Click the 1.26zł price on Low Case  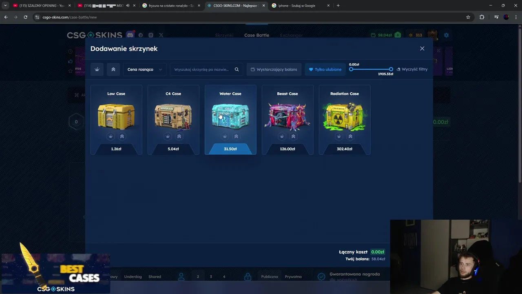click(116, 149)
